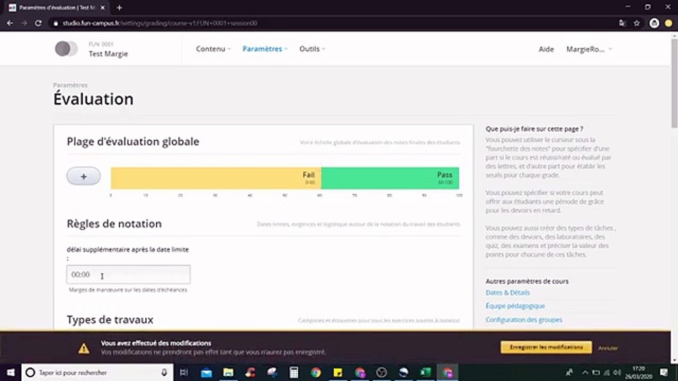The width and height of the screenshot is (678, 381).
Task: Click Enregistrer les modifications button
Action: click(546, 347)
